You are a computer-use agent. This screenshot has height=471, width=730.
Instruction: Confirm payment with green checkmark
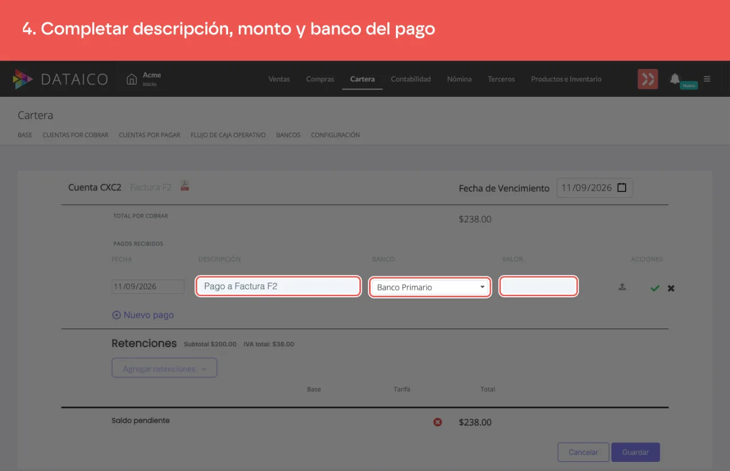[655, 288]
